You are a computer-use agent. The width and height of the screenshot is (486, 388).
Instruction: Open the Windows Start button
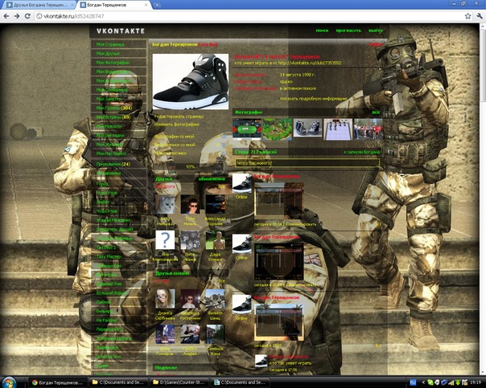point(12,382)
